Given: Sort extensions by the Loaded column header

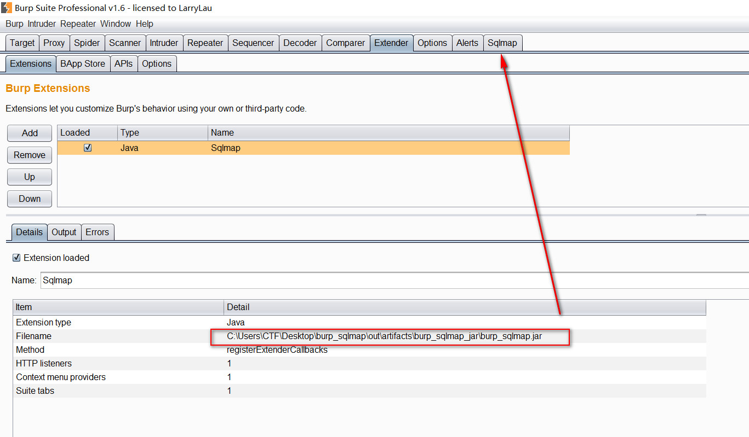Looking at the screenshot, I should [88, 132].
